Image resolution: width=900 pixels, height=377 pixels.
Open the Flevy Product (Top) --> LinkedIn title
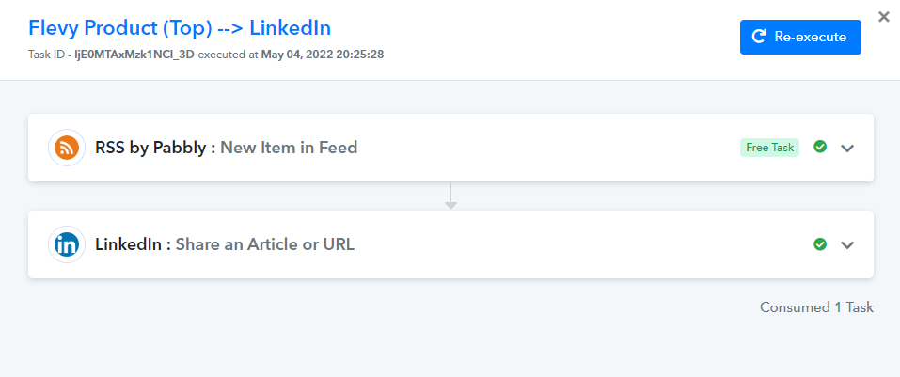tap(180, 27)
